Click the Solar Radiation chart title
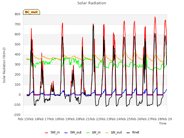Viewport: 184px width, 138px height. pyautogui.click(x=92, y=3)
